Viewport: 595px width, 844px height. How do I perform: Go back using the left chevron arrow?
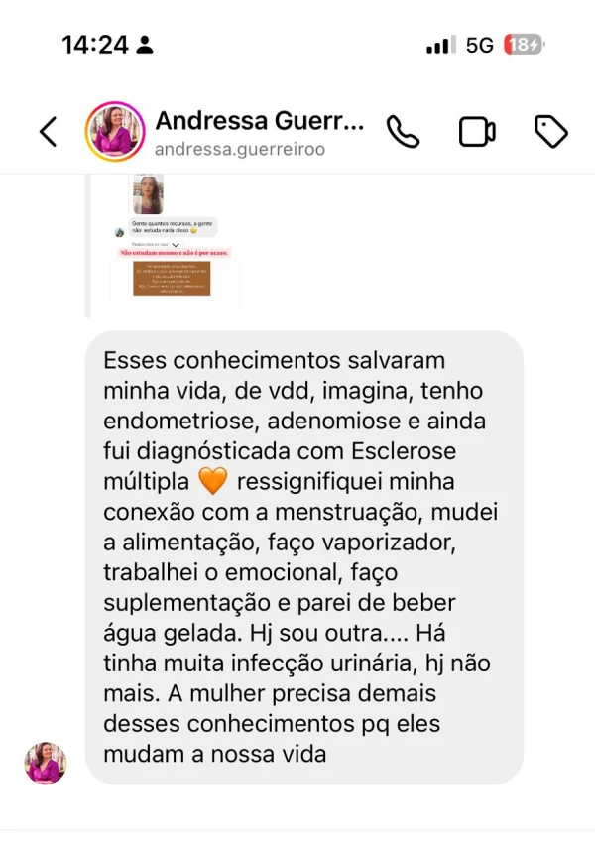coord(48,132)
